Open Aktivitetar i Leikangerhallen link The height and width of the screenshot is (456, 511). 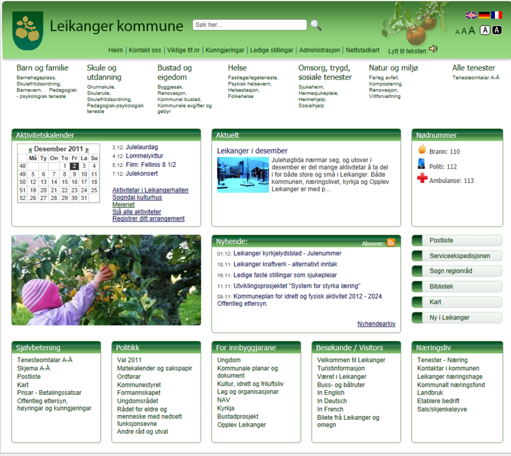(x=150, y=190)
